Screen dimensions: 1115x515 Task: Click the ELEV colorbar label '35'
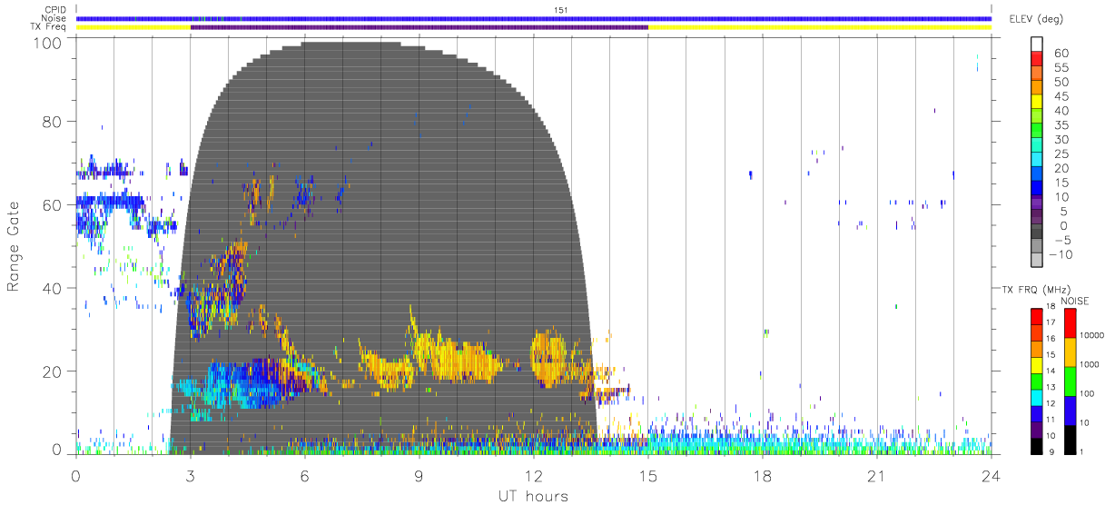[x=1061, y=125]
